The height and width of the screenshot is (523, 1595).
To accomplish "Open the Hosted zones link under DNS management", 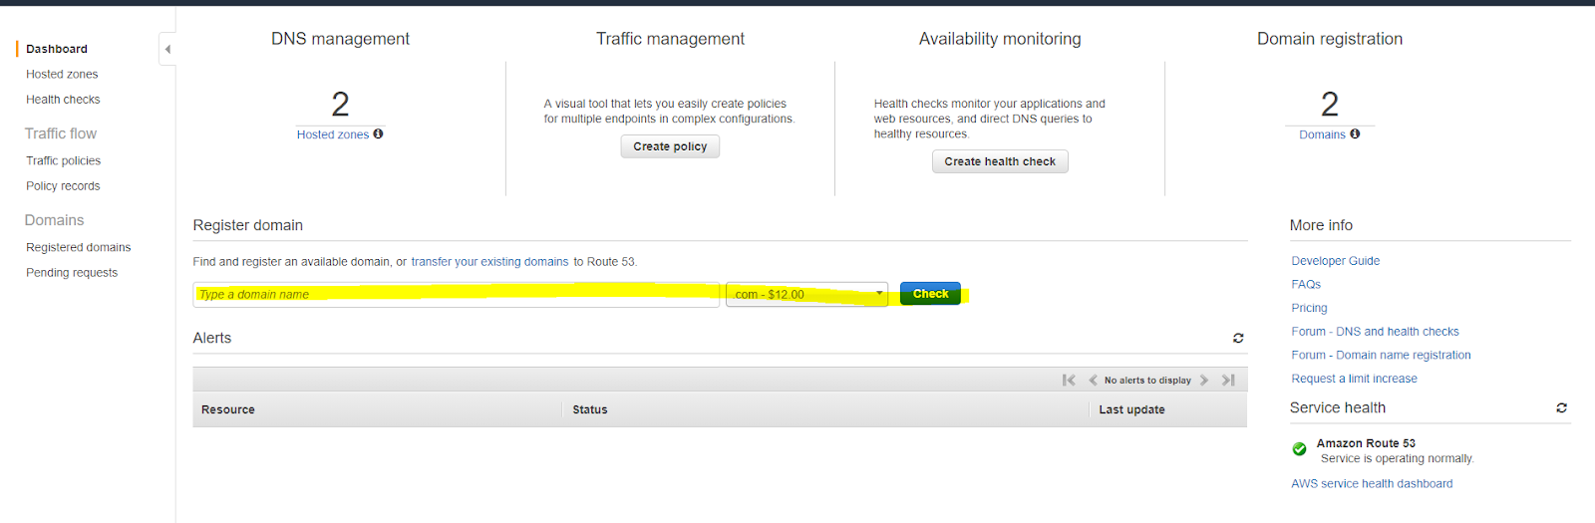I will 332,134.
